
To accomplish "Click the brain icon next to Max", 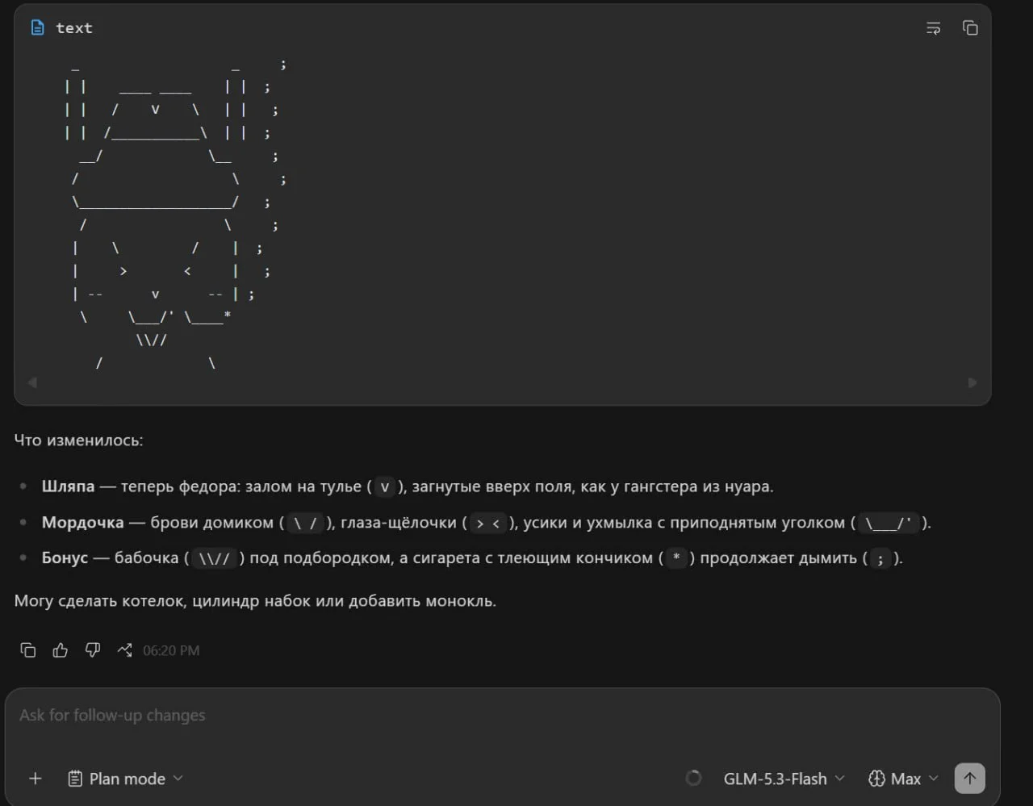I will point(876,779).
